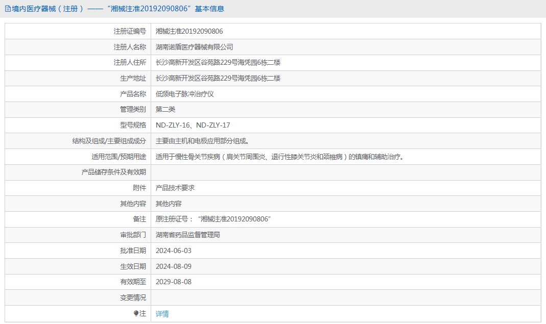Click the 型号规格 label
Image resolution: width=546 pixels, height=324 pixels.
(x=133, y=126)
